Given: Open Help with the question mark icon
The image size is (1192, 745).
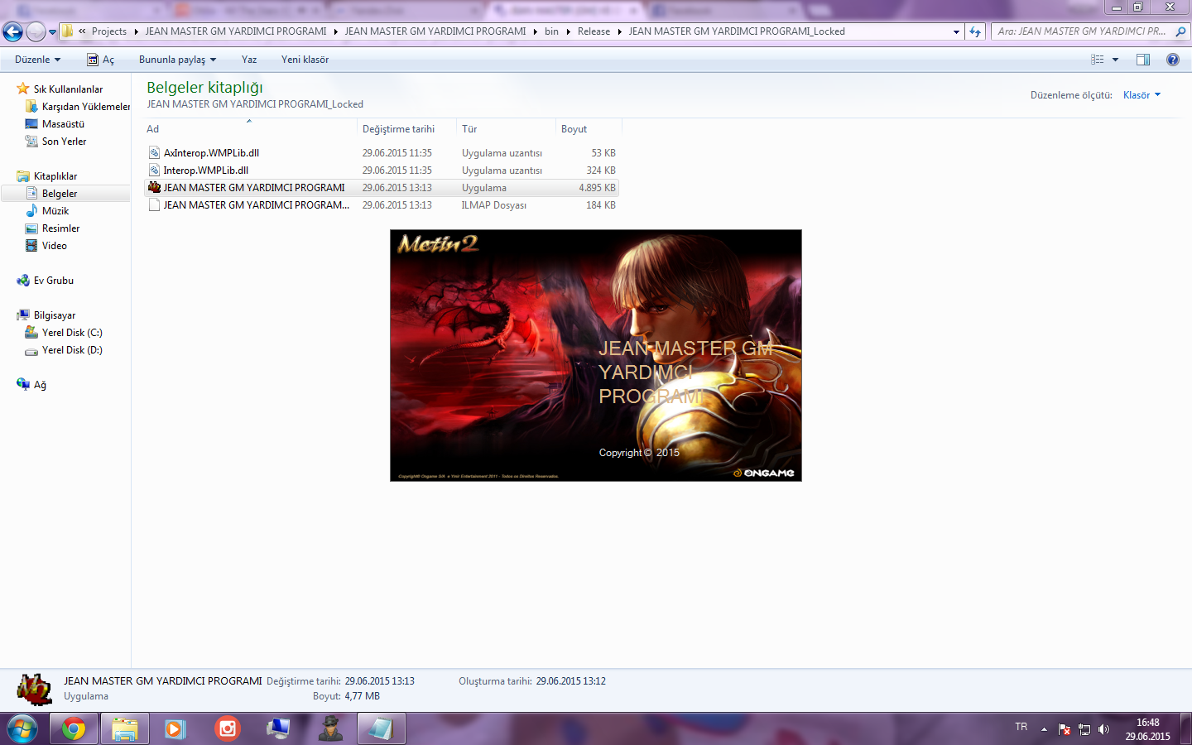Looking at the screenshot, I should (1173, 60).
